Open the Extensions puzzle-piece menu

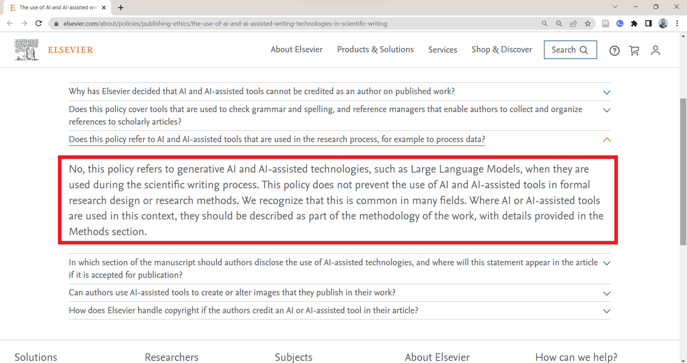click(634, 23)
